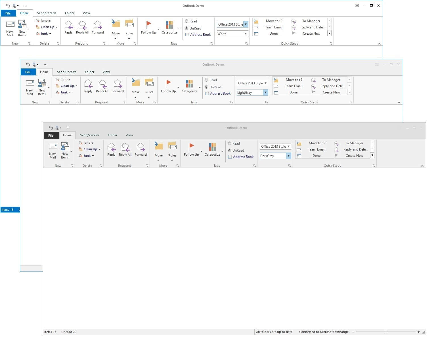This screenshot has height=344, width=436.
Task: Open Respond group dialog launcher in DarkGray window
Action: 147,166
